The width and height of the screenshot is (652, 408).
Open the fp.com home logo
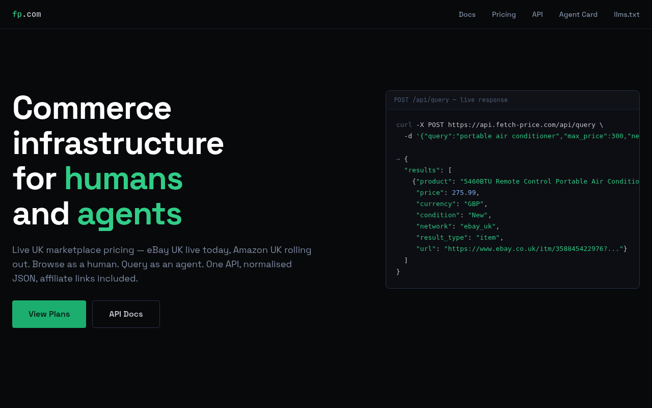(26, 14)
